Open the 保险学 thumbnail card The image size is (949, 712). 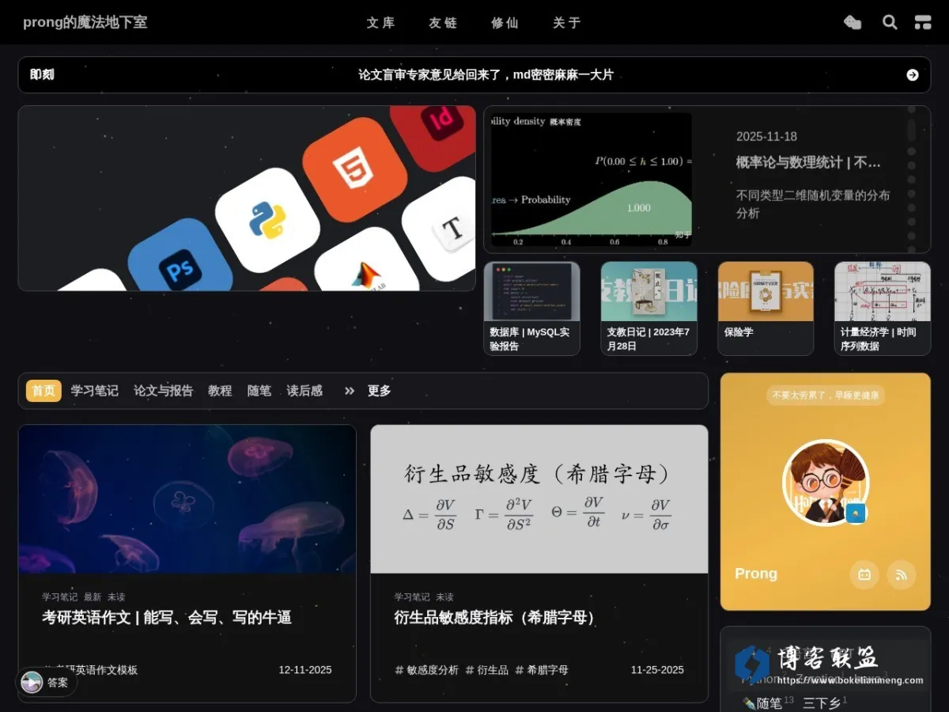click(766, 309)
